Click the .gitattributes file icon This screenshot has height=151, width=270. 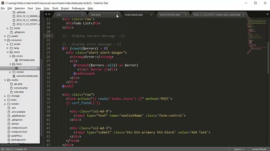point(9,116)
